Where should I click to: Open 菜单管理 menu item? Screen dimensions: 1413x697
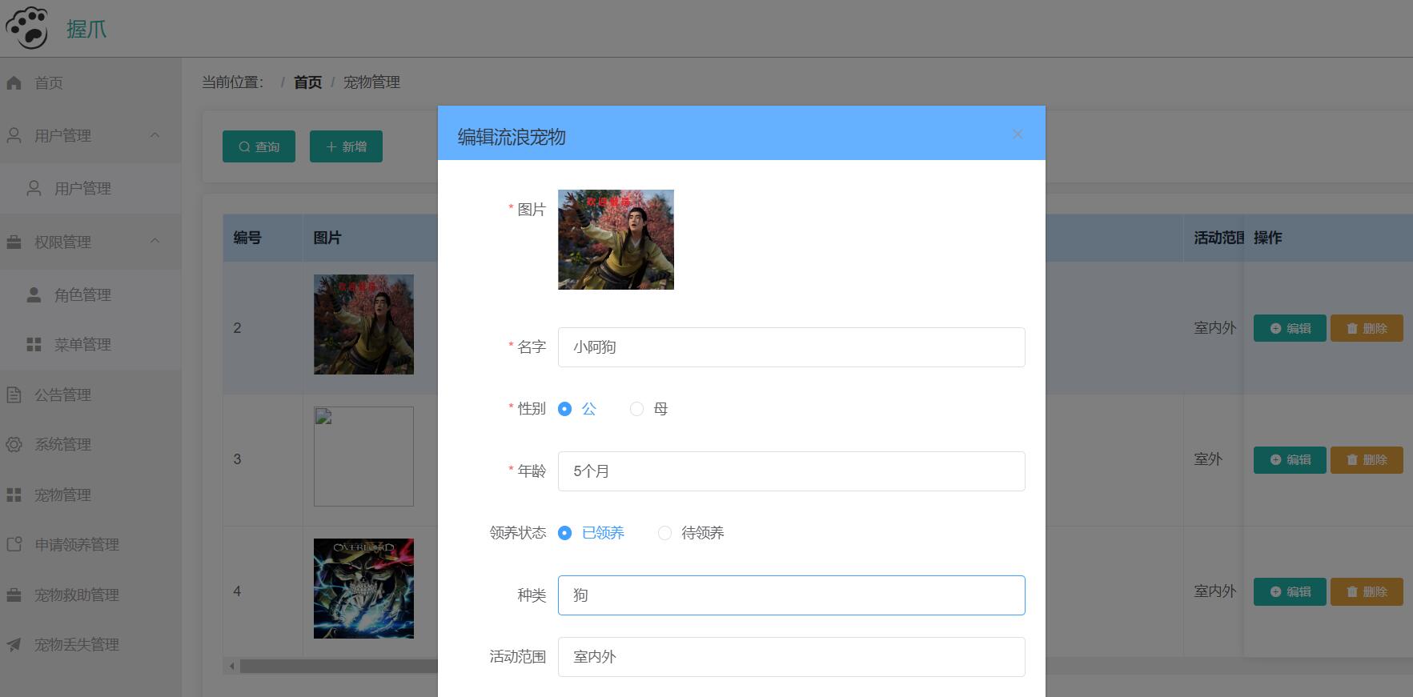tap(90, 344)
